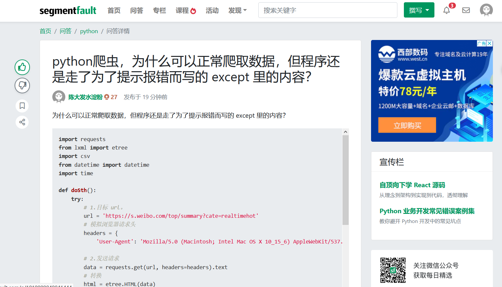Screen dimensions: 502x287
Task: Click the 发布于 19 分钟前 timestamp
Action: coord(146,97)
